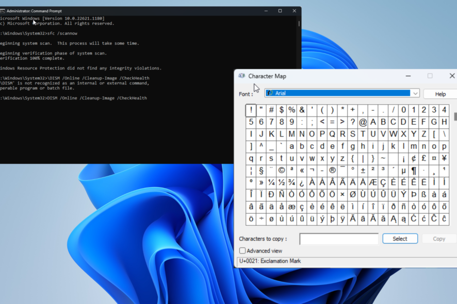Select the uppercase Ñ character
457x304 pixels.
click(281, 195)
